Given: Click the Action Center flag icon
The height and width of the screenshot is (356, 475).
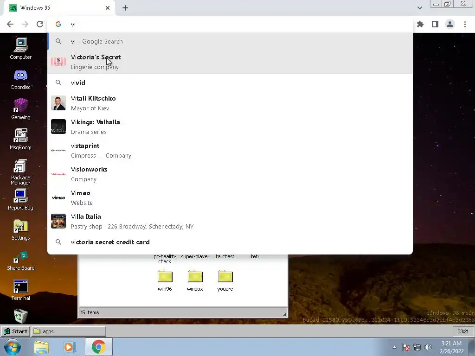Looking at the screenshot, I should [406, 347].
